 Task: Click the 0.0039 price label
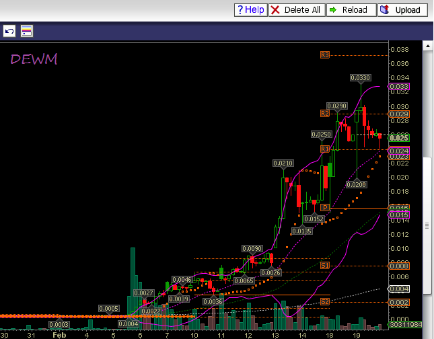[179, 299]
